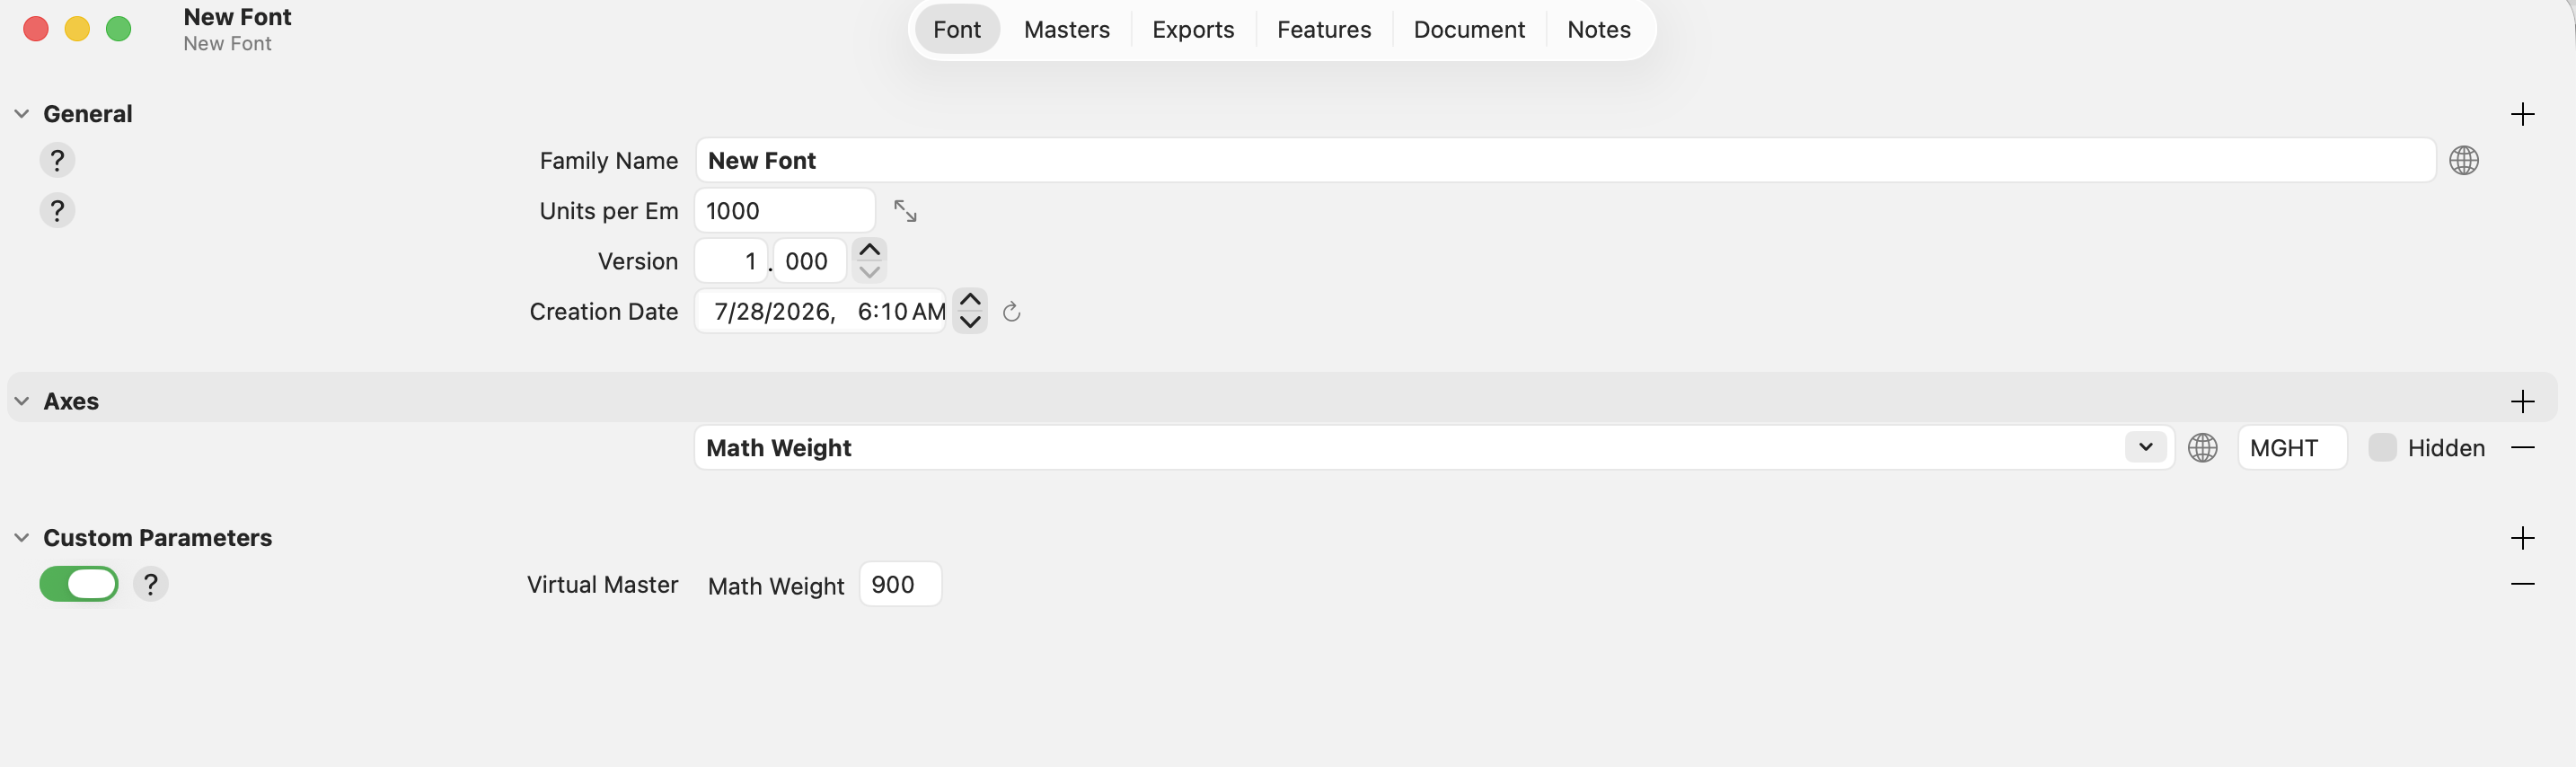The height and width of the screenshot is (767, 2576).
Task: Open the Math Weight axis dropdown
Action: point(2145,447)
